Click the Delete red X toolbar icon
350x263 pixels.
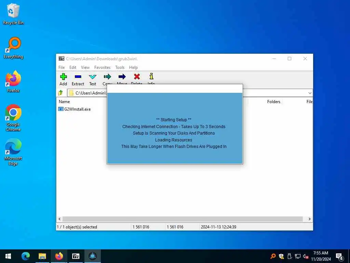click(137, 77)
